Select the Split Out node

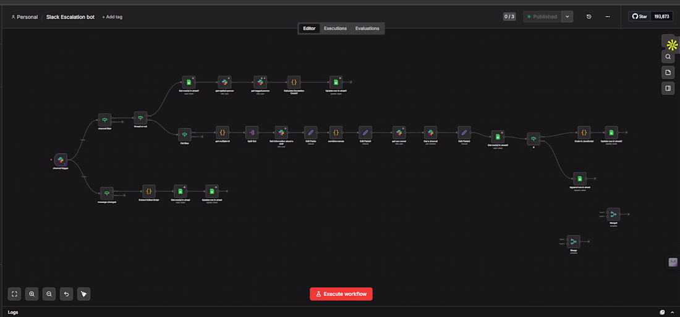point(252,133)
